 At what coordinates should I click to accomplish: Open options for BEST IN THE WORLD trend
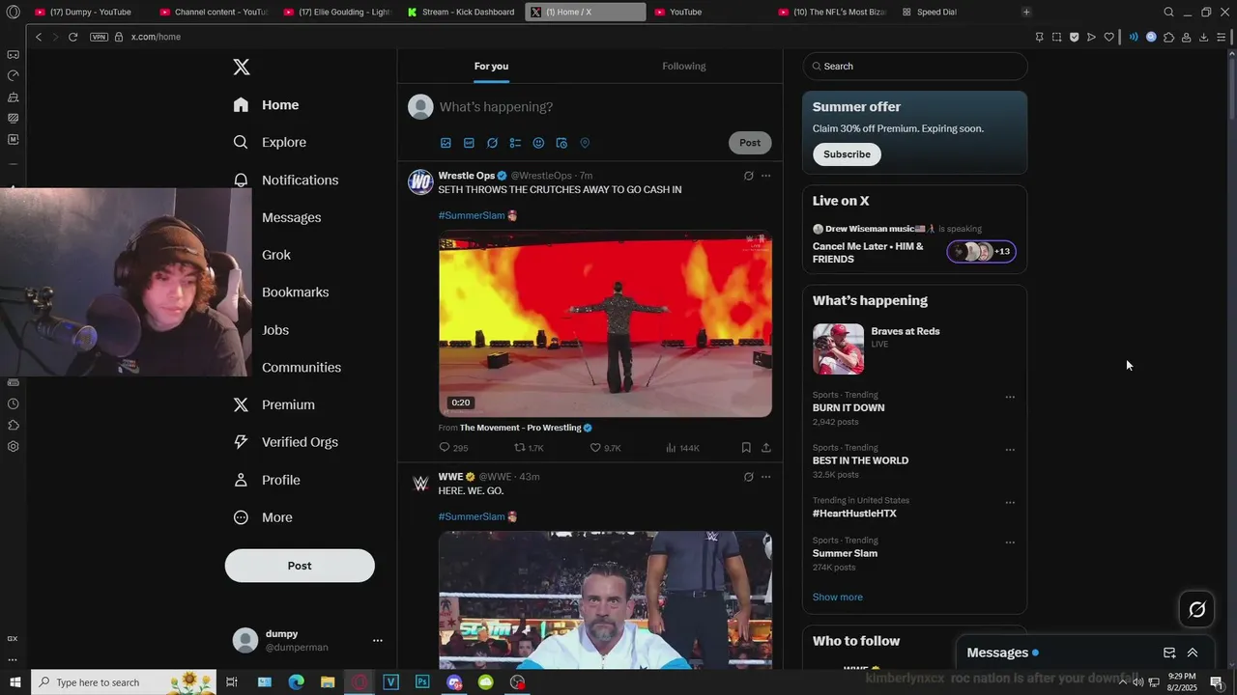(1010, 450)
